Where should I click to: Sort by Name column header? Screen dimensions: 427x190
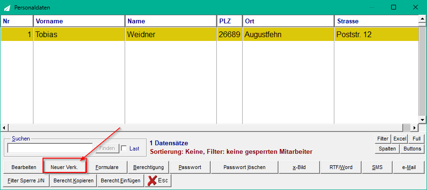[x=171, y=21]
